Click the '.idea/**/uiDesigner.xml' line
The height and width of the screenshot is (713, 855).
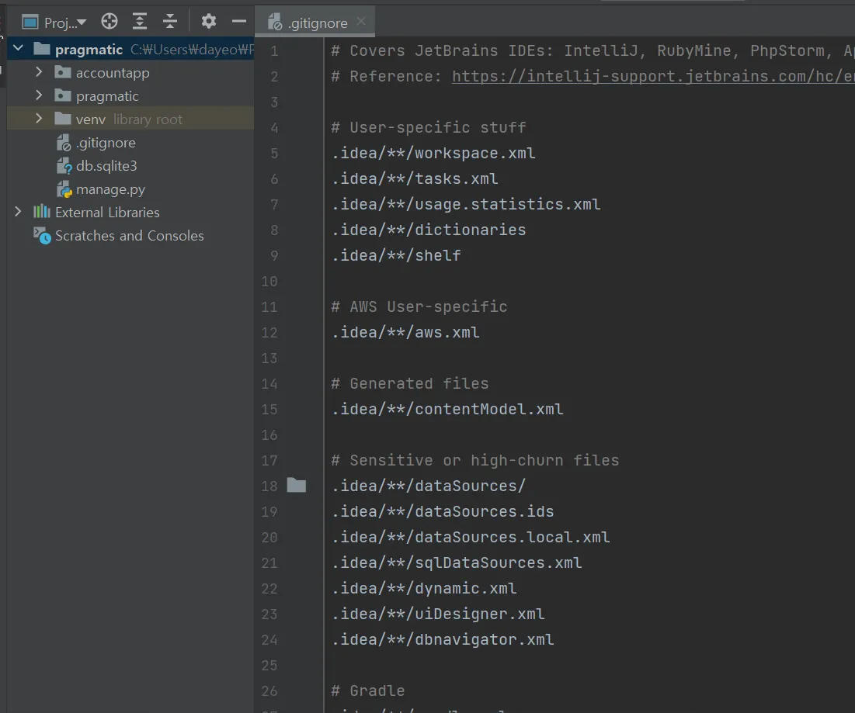tap(439, 614)
